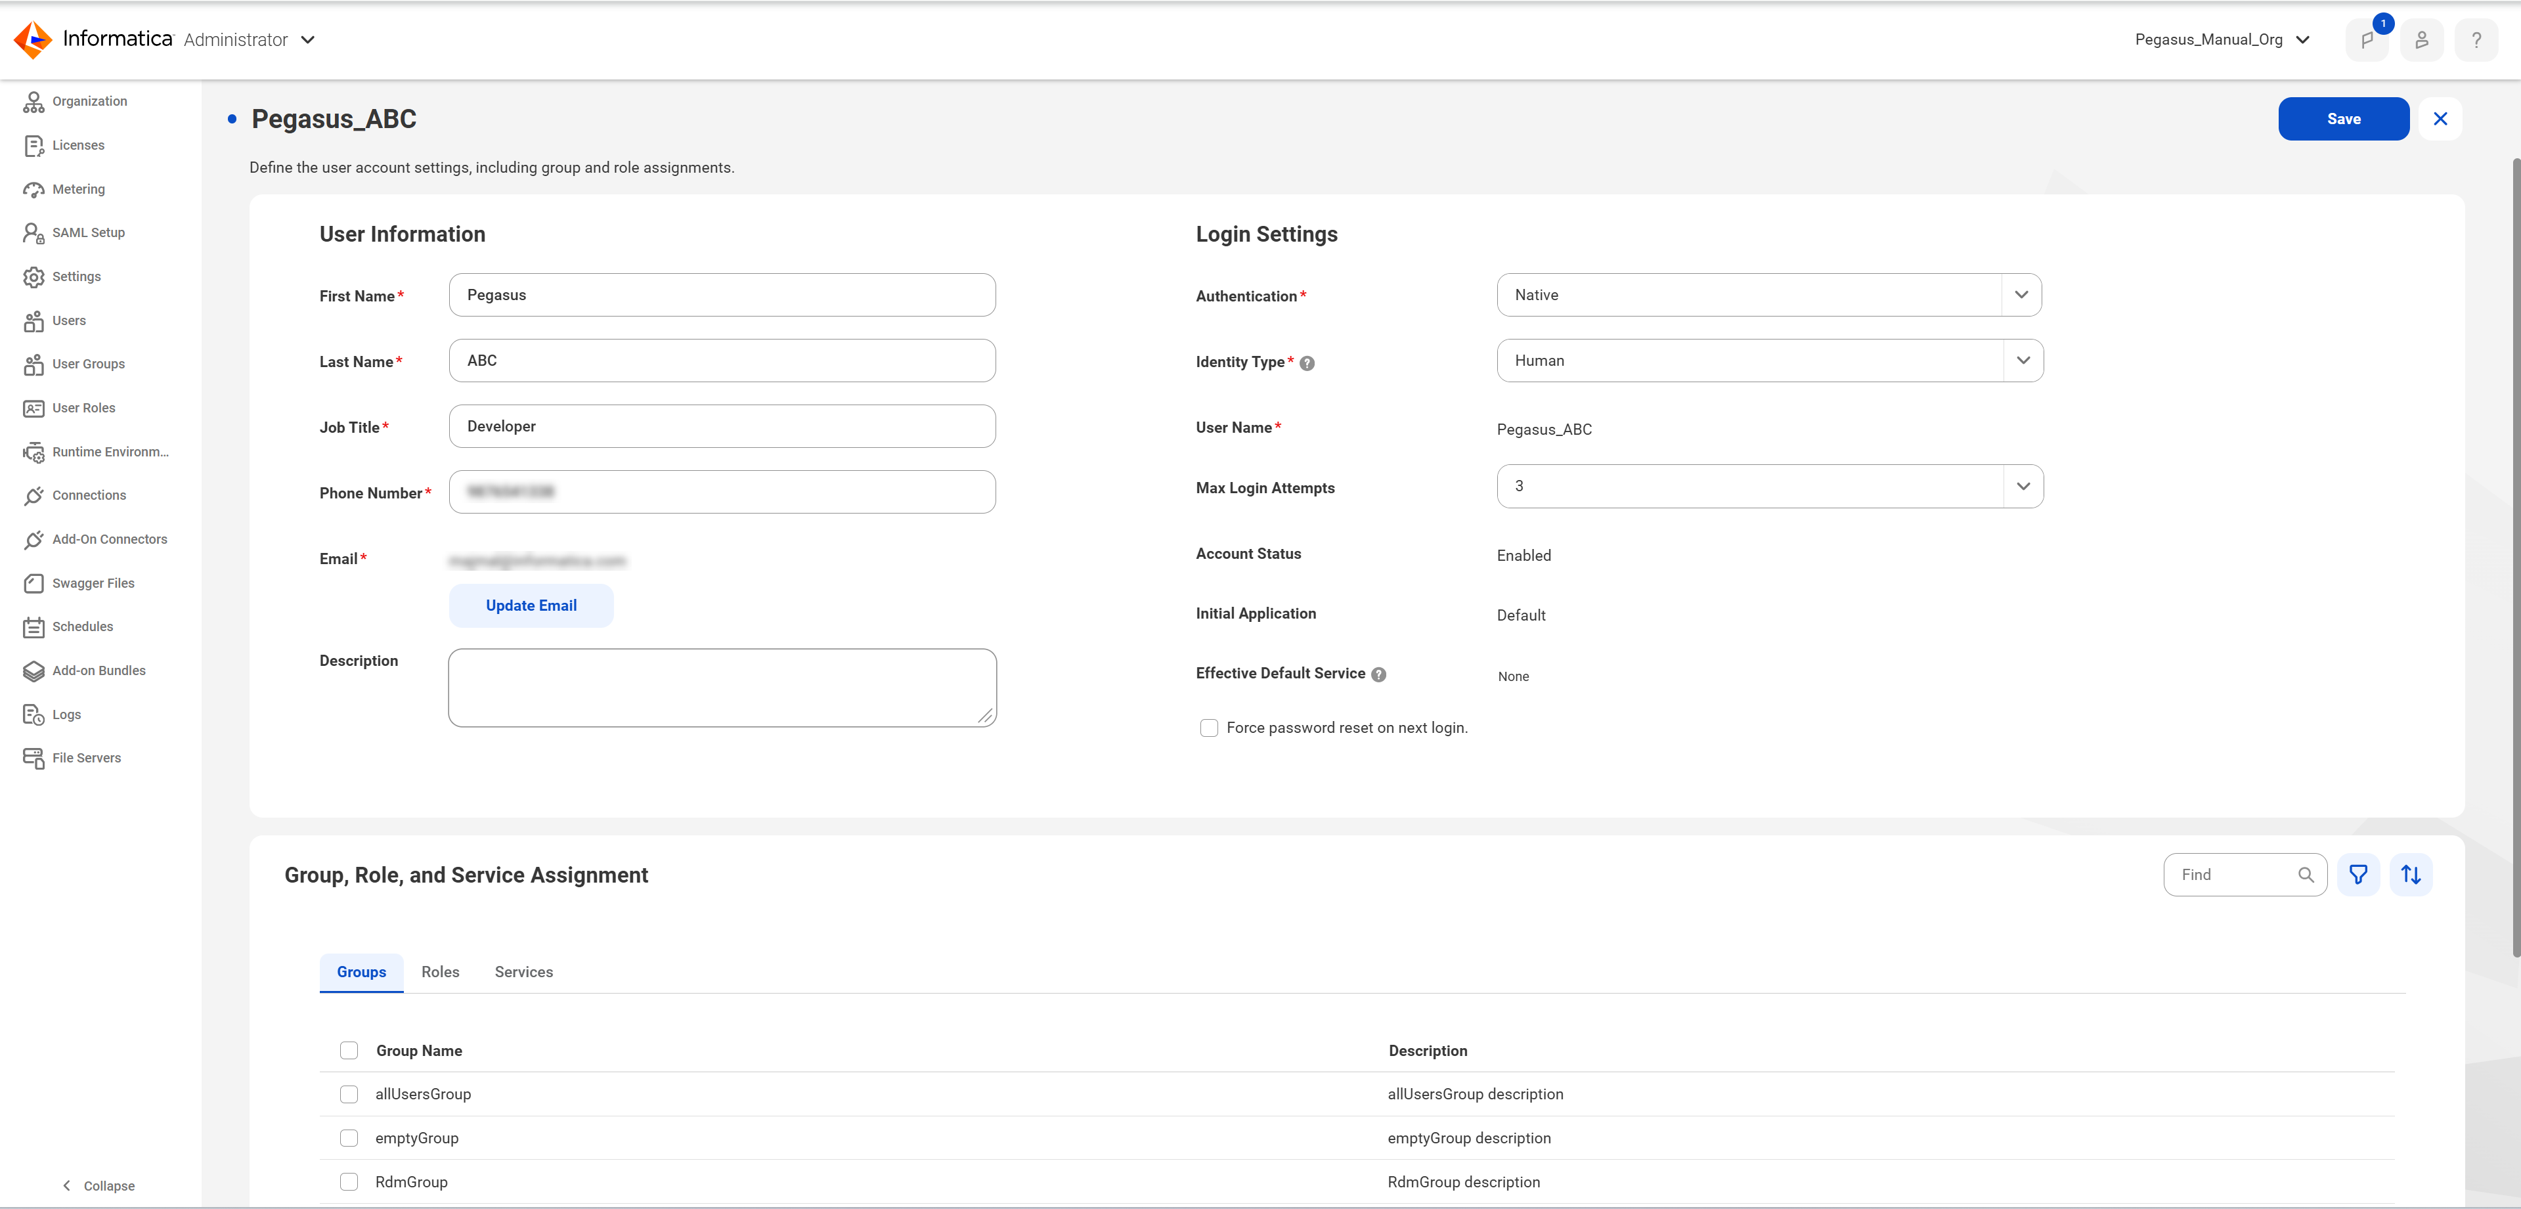Open Swagger Files icon
This screenshot has height=1209, width=2521.
point(33,583)
